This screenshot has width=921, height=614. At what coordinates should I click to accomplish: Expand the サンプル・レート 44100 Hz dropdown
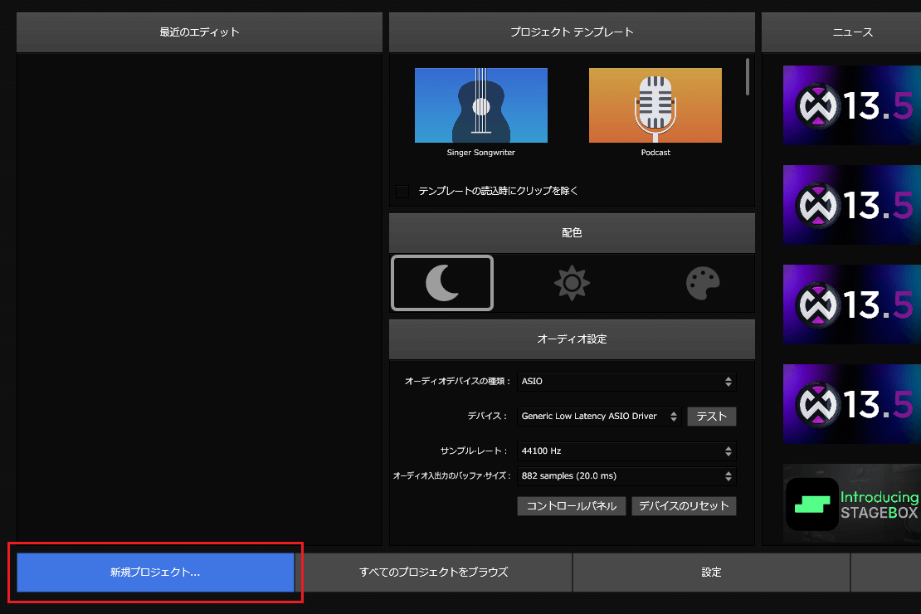[626, 451]
